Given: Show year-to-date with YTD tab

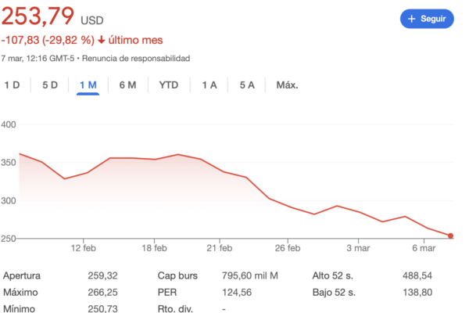Looking at the screenshot, I should coord(169,85).
